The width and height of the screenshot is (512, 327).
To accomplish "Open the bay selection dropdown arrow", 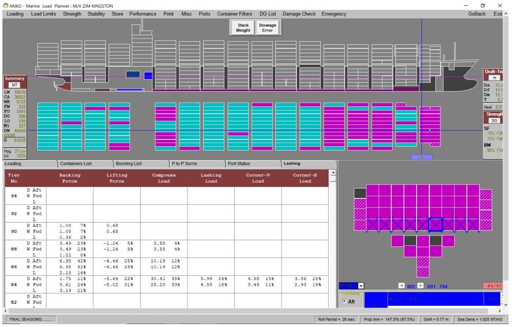I will click(362, 285).
